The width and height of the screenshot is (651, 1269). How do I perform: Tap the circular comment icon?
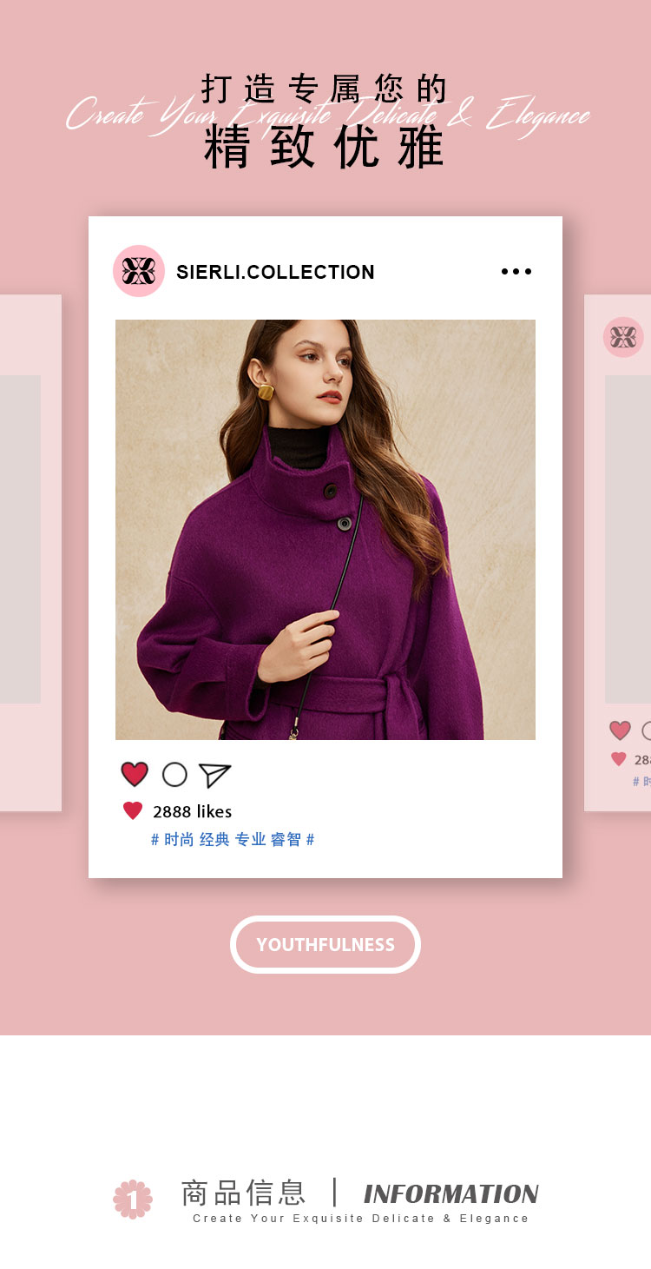point(174,774)
